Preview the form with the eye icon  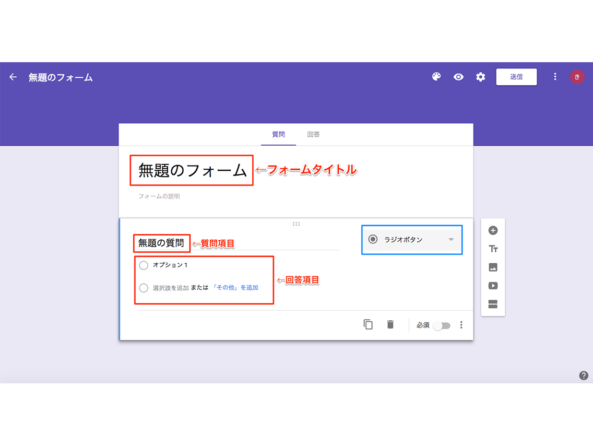tap(458, 77)
